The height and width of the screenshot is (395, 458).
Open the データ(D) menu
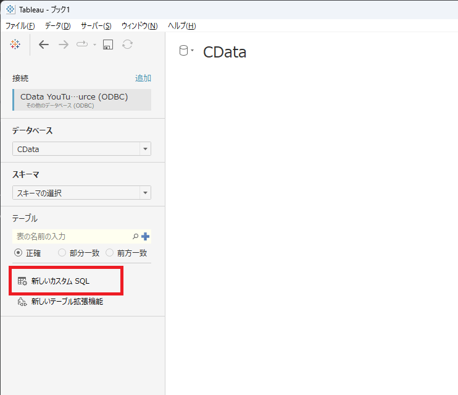57,26
